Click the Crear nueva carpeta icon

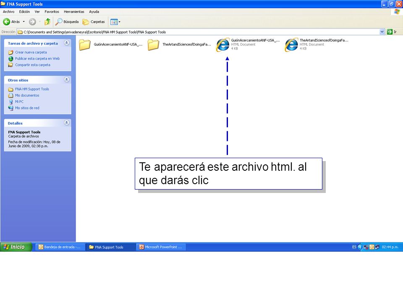click(x=10, y=52)
